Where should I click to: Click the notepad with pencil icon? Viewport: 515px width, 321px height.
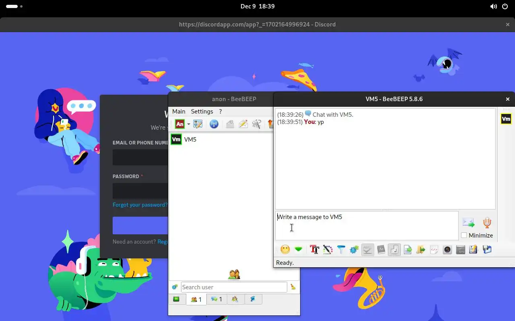point(474,250)
